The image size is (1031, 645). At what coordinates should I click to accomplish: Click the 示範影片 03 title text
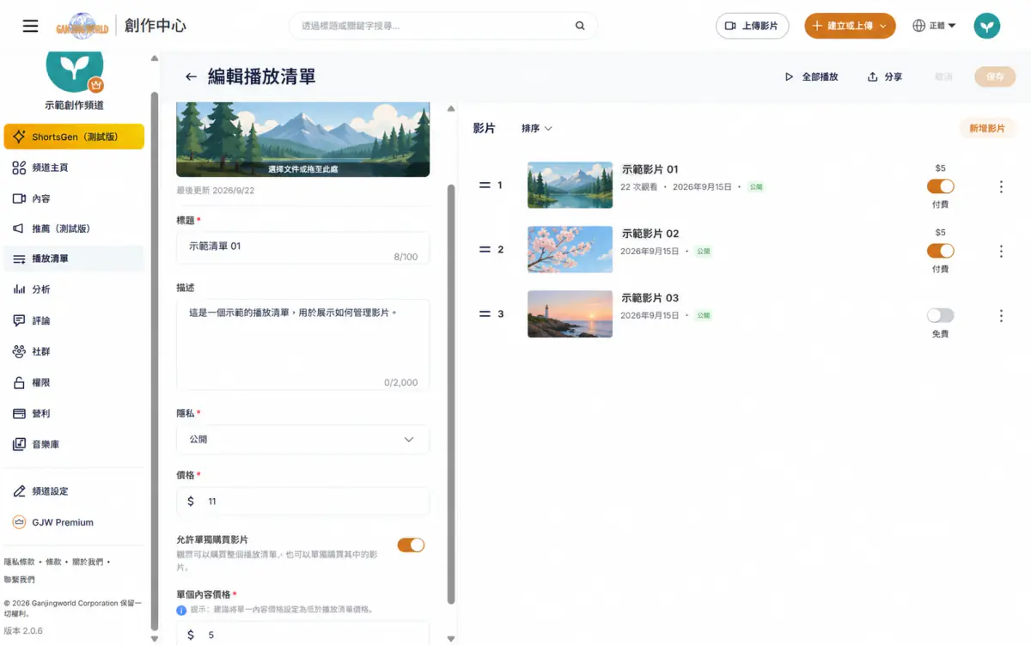650,298
